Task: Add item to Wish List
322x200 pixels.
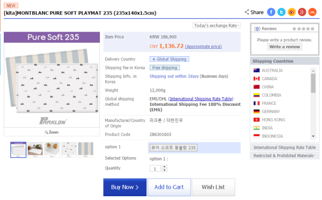Action: click(214, 187)
